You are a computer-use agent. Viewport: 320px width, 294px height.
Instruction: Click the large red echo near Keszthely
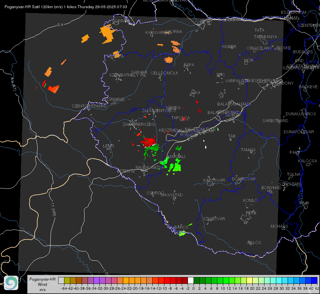[x=149, y=142]
